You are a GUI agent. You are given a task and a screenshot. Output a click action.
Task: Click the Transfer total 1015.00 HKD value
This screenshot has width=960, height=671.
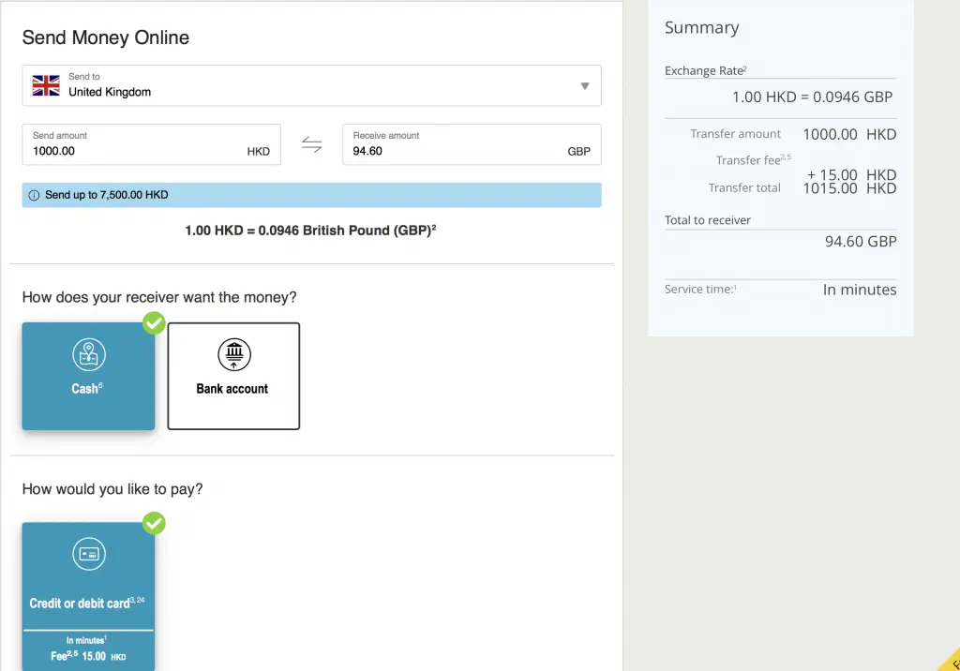(x=849, y=188)
